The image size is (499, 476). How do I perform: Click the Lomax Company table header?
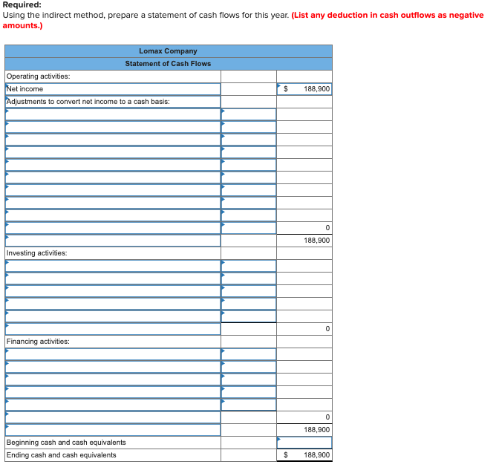coord(168,51)
